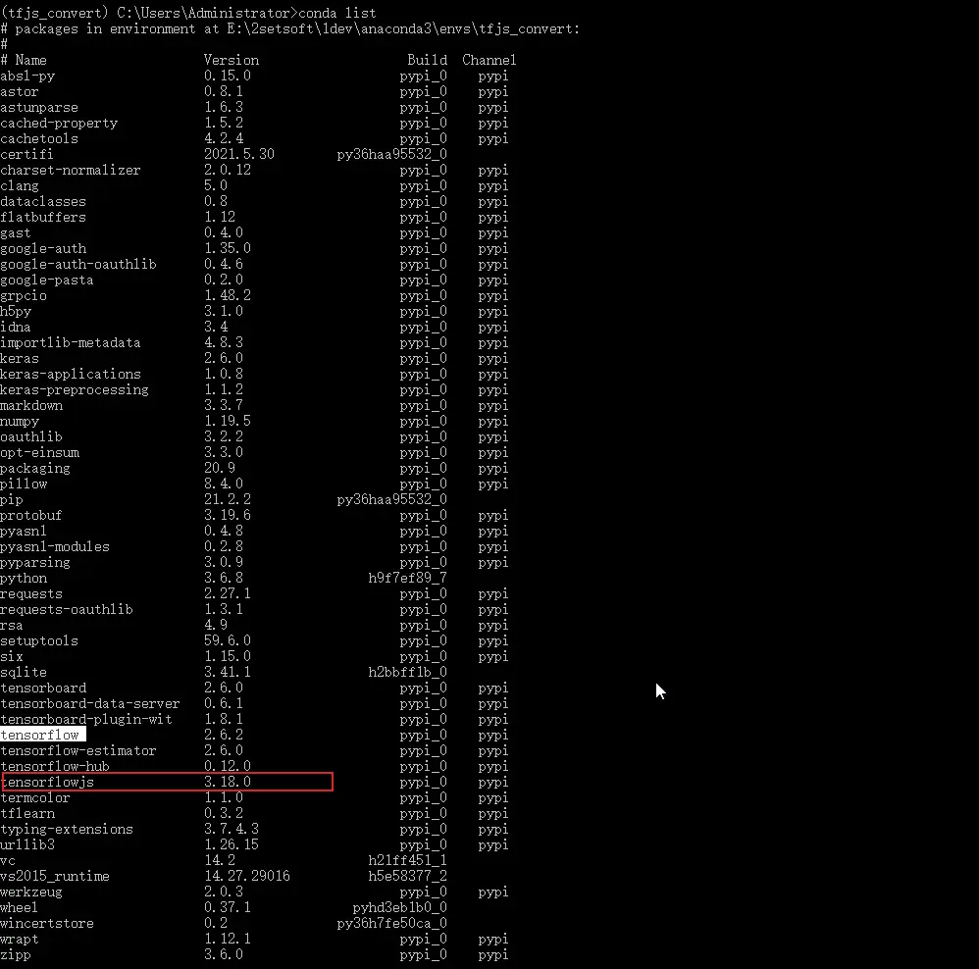The width and height of the screenshot is (979, 969).
Task: Select the gast package name
Action: click(16, 232)
